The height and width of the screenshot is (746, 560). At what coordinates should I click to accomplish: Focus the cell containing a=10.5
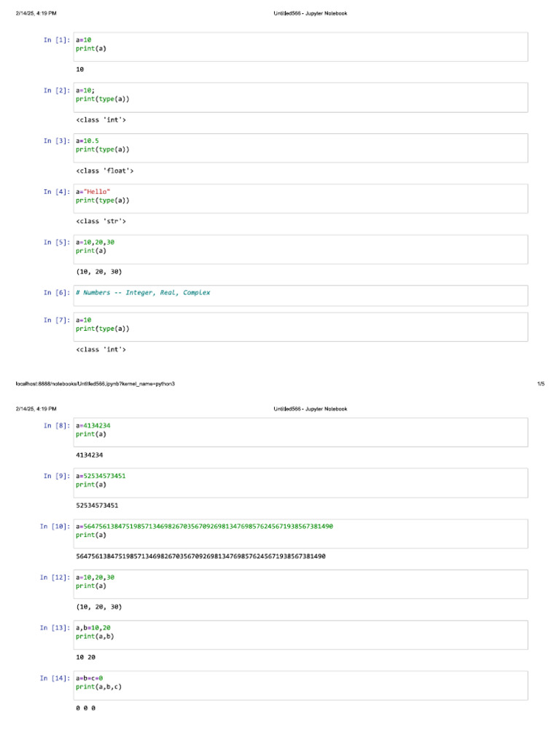pos(300,147)
